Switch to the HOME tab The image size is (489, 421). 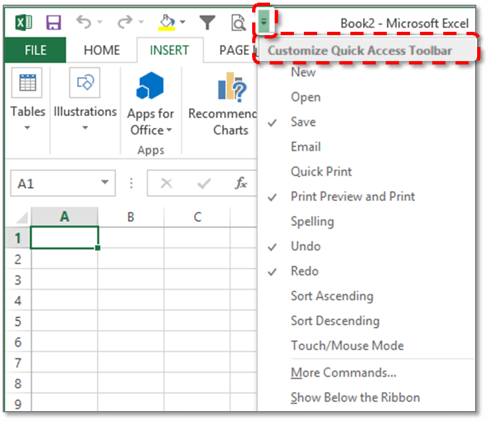point(102,50)
